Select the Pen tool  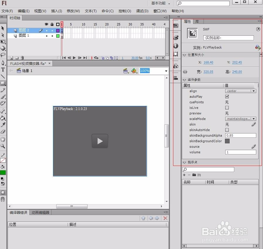tap(3, 63)
